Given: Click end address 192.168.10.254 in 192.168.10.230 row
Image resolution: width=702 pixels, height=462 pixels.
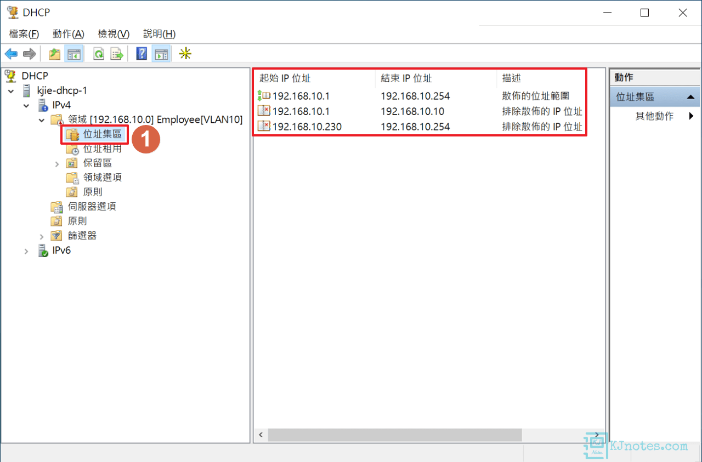Looking at the screenshot, I should click(x=415, y=127).
